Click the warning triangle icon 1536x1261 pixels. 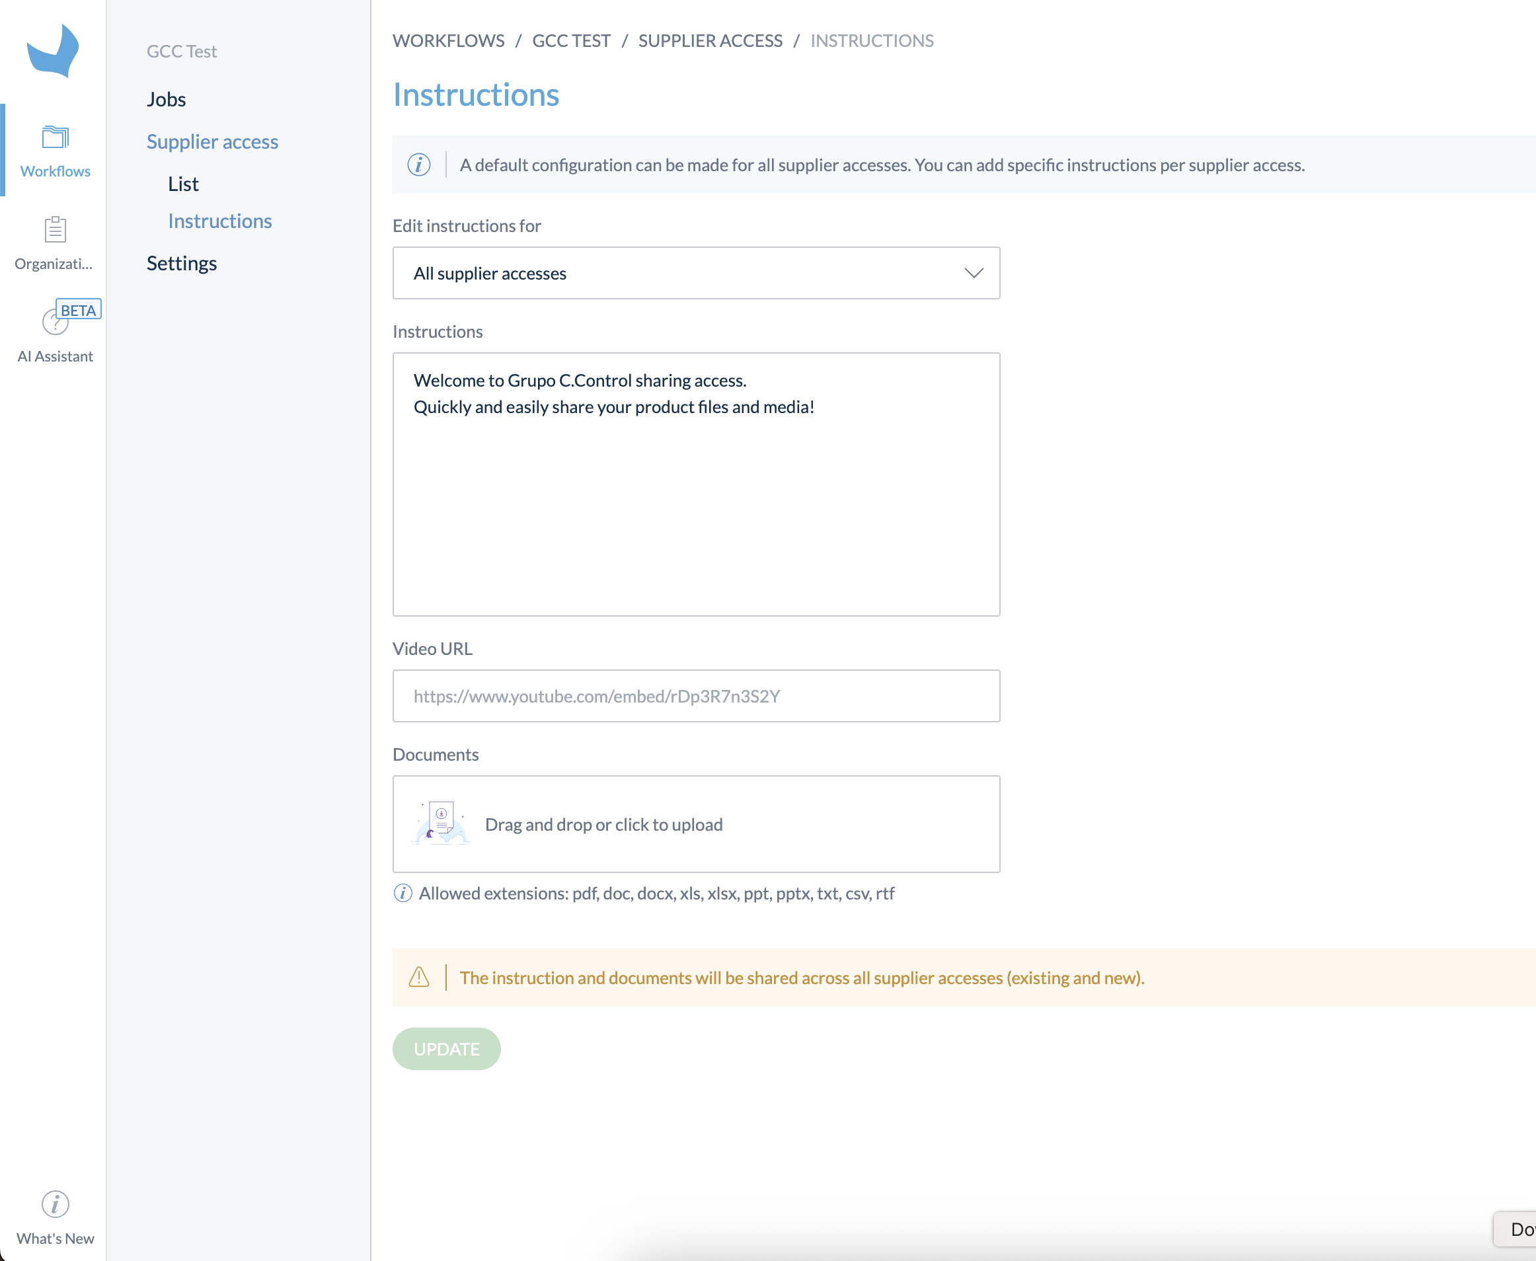[x=419, y=977]
